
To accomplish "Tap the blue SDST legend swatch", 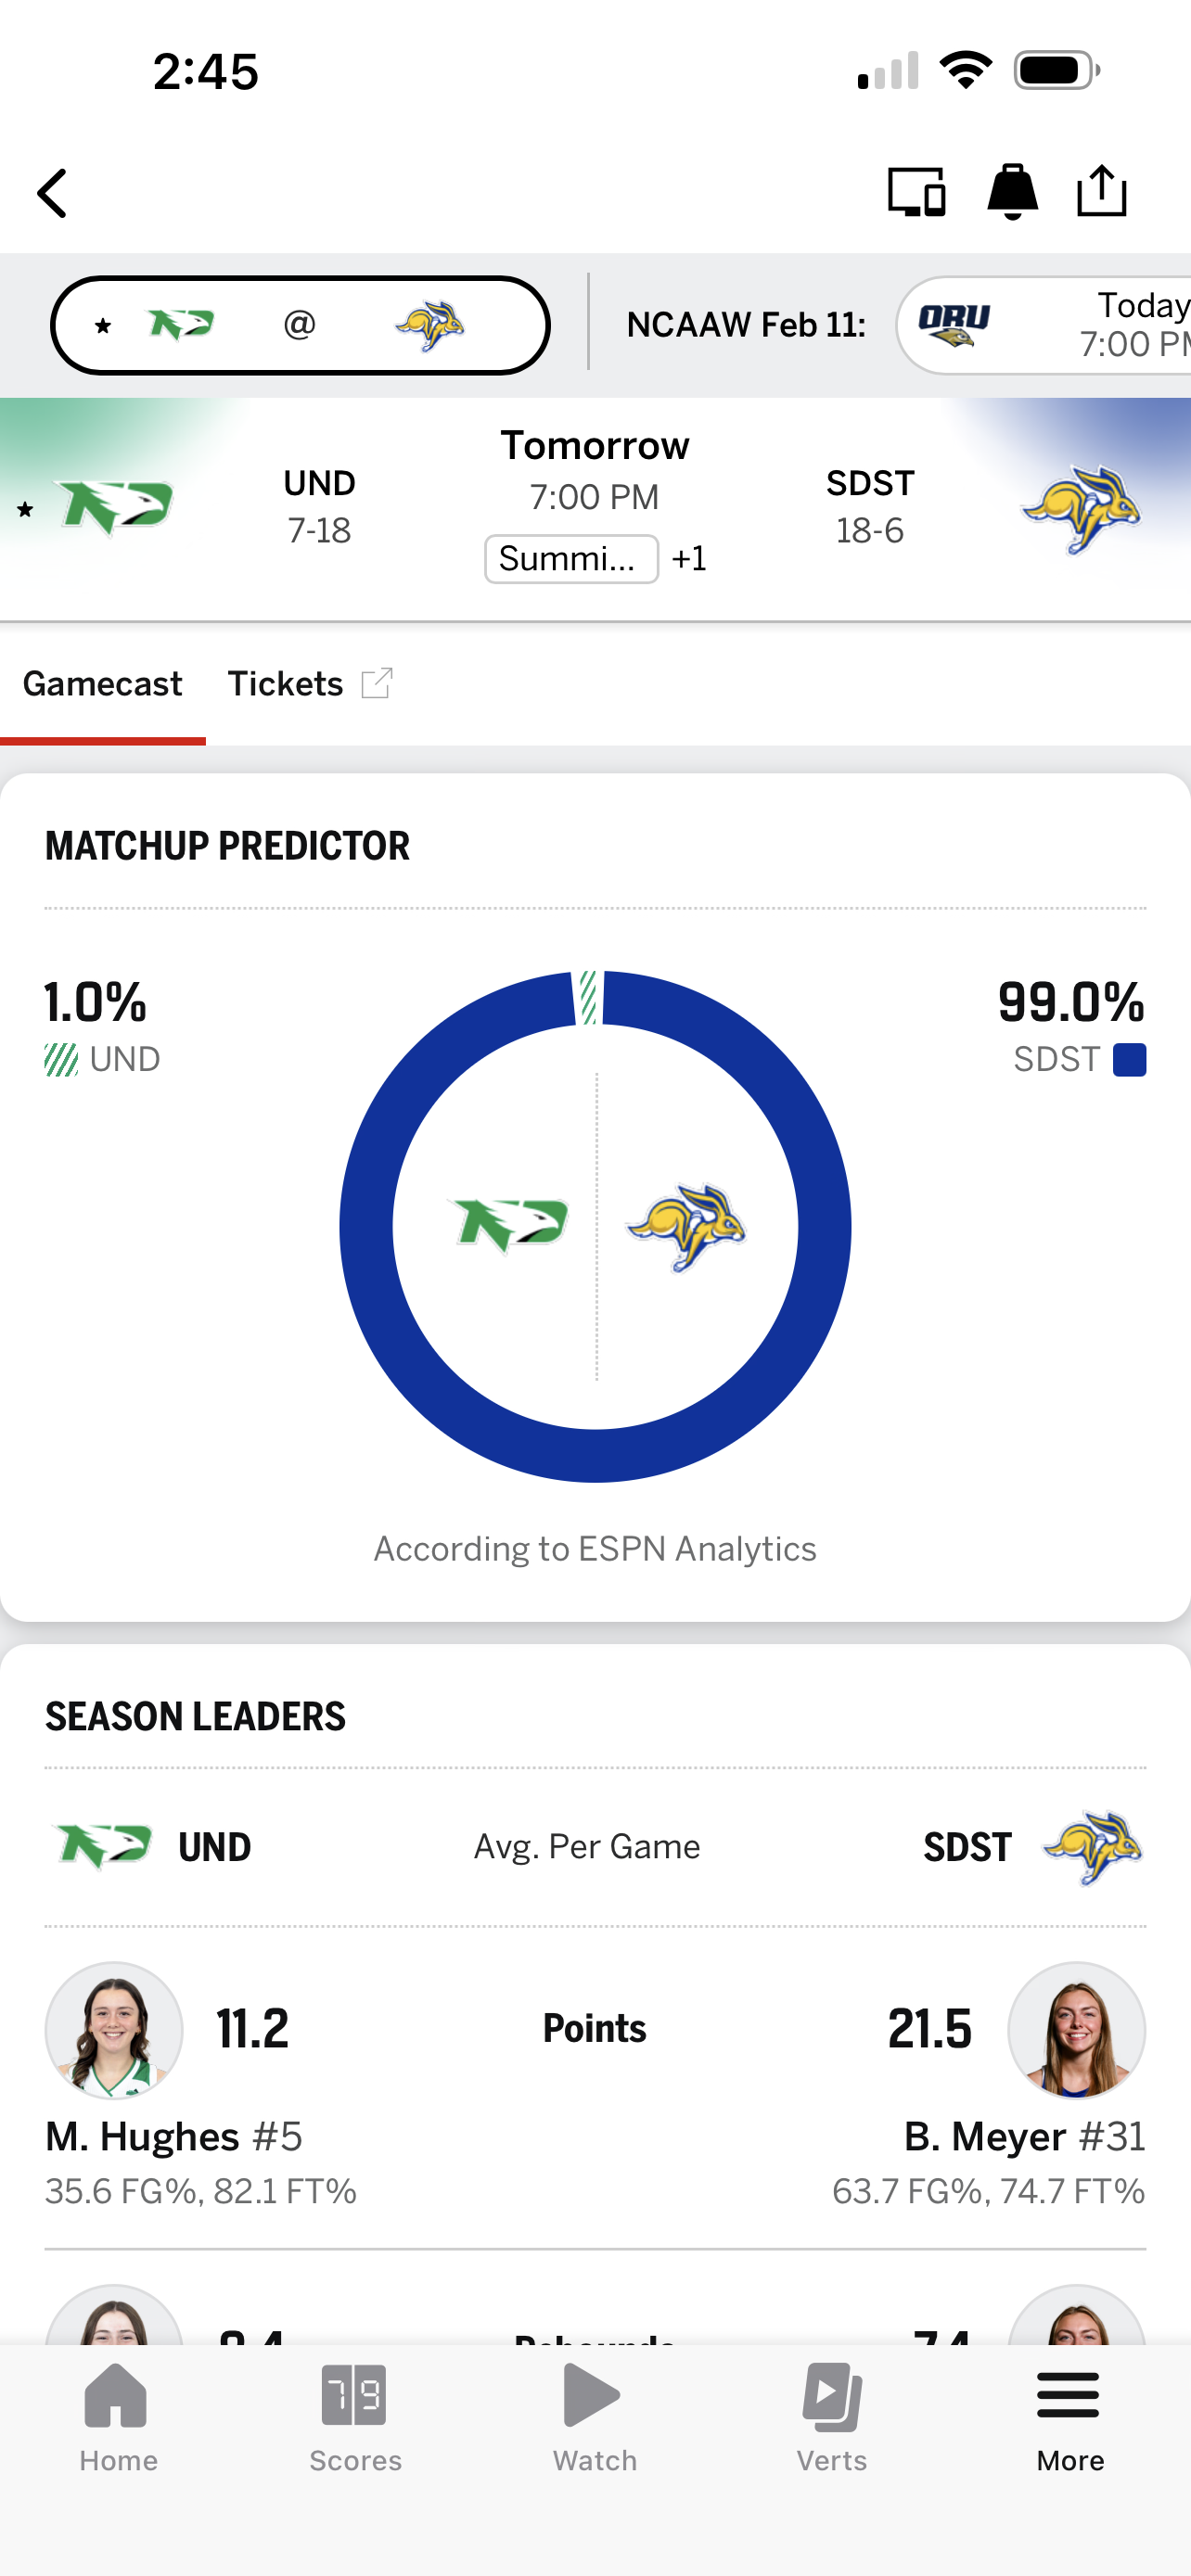I will pyautogui.click(x=1129, y=1059).
